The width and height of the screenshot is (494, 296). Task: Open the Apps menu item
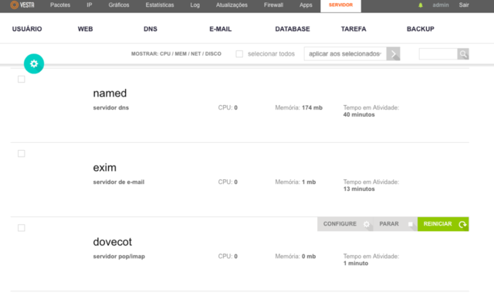pos(306,5)
